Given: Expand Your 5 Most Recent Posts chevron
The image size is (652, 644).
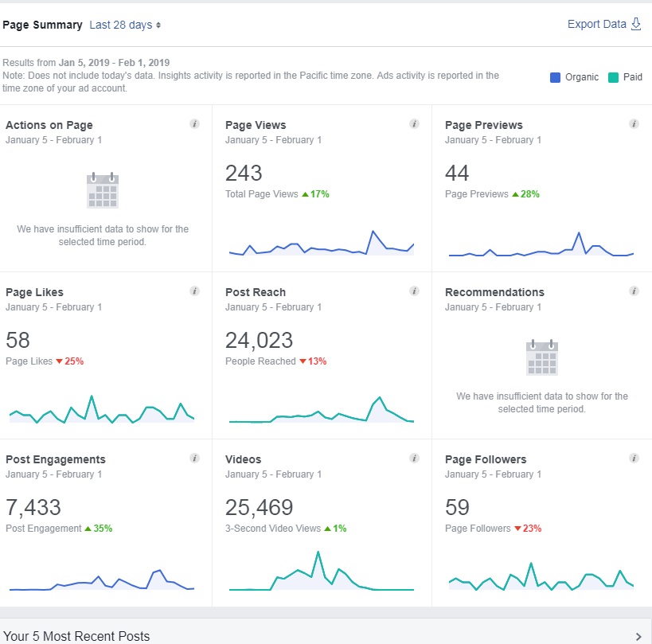Looking at the screenshot, I should point(638,637).
